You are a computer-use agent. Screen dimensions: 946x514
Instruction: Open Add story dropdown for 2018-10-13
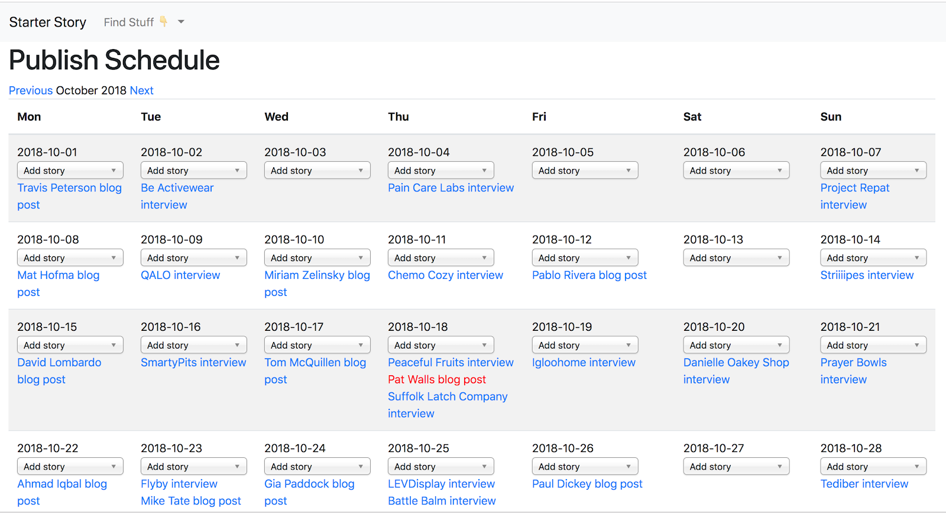click(x=737, y=258)
